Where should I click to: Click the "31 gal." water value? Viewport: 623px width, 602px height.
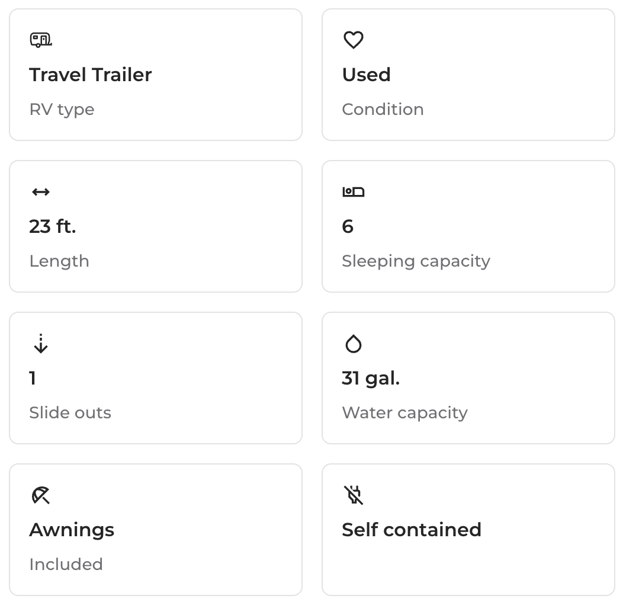[x=371, y=378]
